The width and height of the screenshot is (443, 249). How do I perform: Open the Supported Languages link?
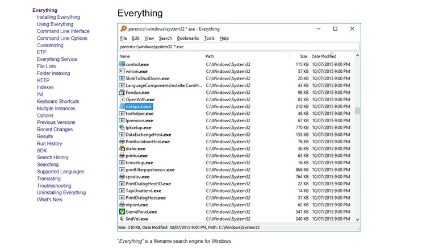click(60, 172)
